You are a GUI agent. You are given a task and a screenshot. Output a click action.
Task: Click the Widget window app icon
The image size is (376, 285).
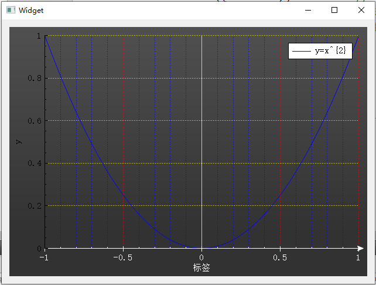tap(11, 10)
